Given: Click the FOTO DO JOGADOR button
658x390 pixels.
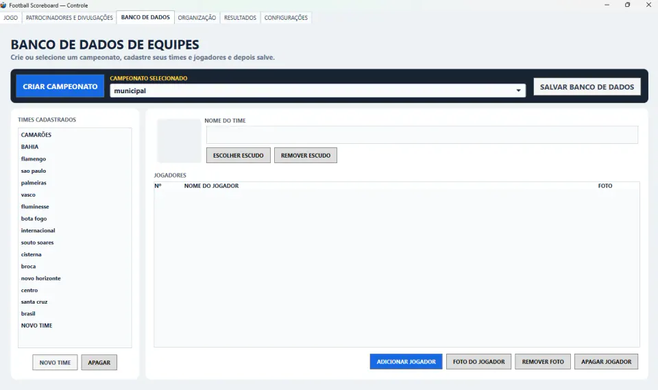Looking at the screenshot, I should (x=479, y=361).
